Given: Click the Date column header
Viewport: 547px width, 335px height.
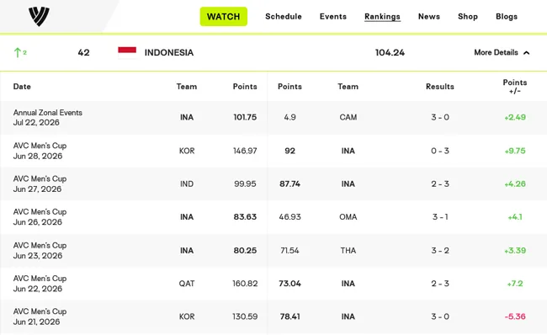Looking at the screenshot, I should (x=22, y=87).
